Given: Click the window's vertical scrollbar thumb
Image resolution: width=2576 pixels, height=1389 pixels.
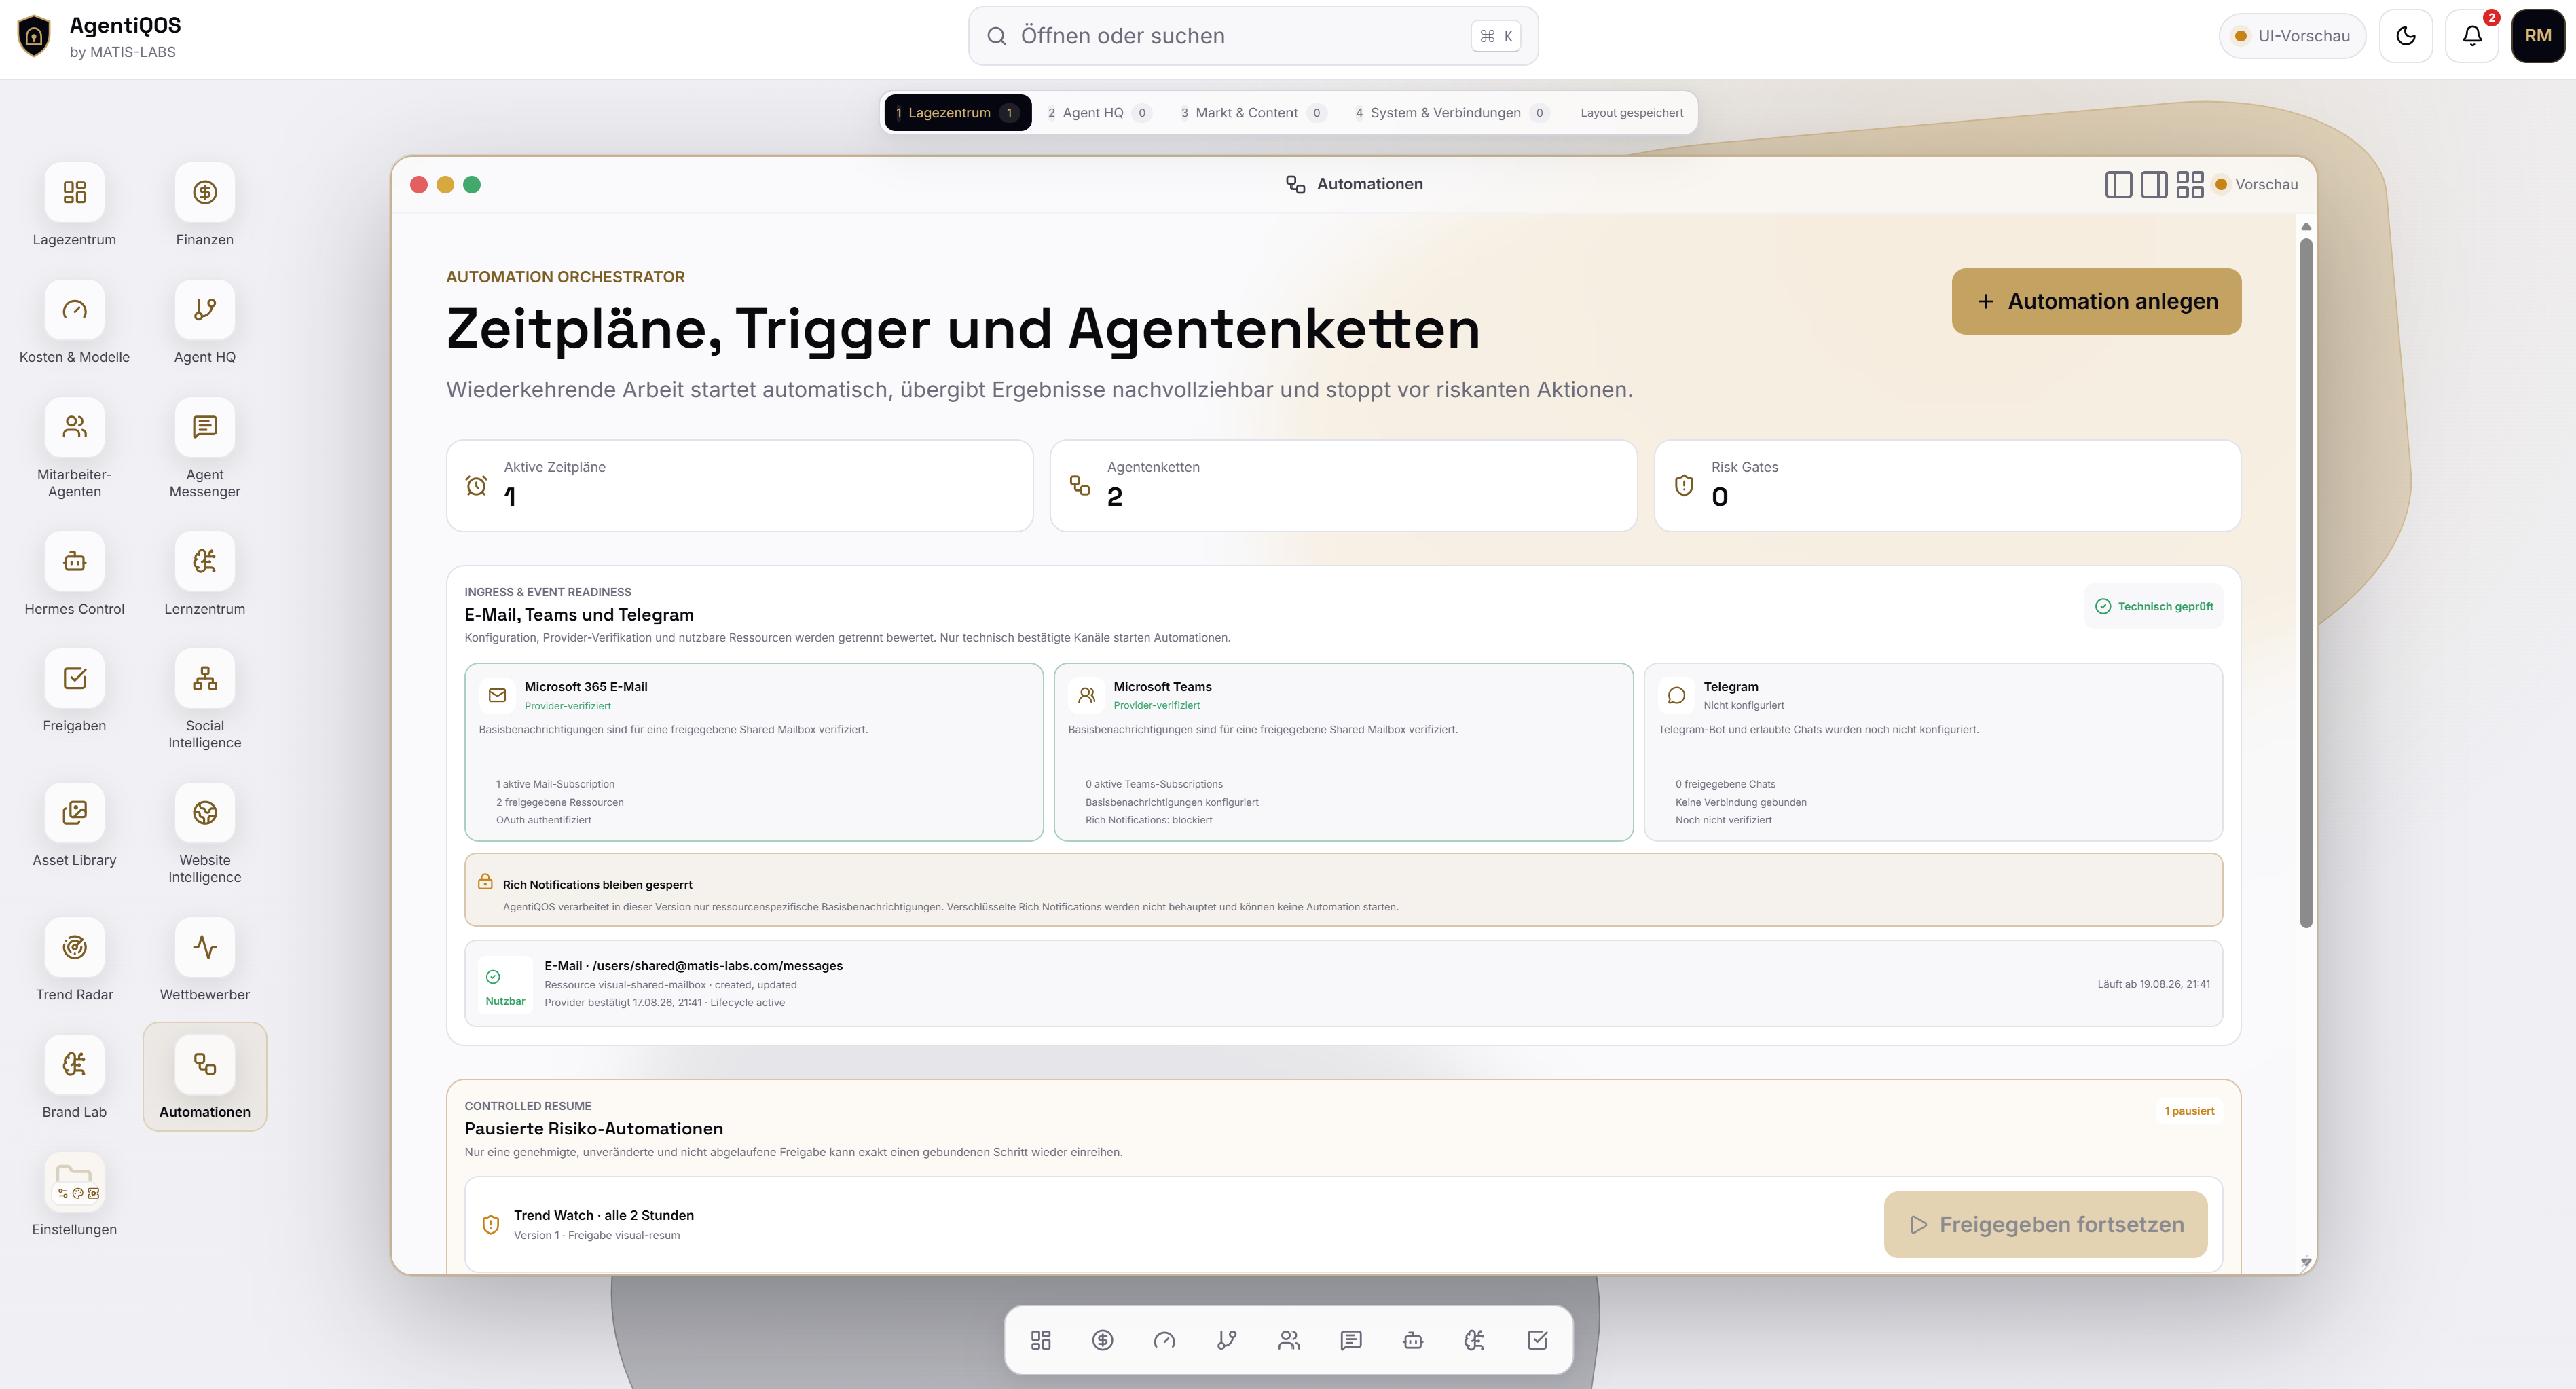Looking at the screenshot, I should tap(2306, 582).
